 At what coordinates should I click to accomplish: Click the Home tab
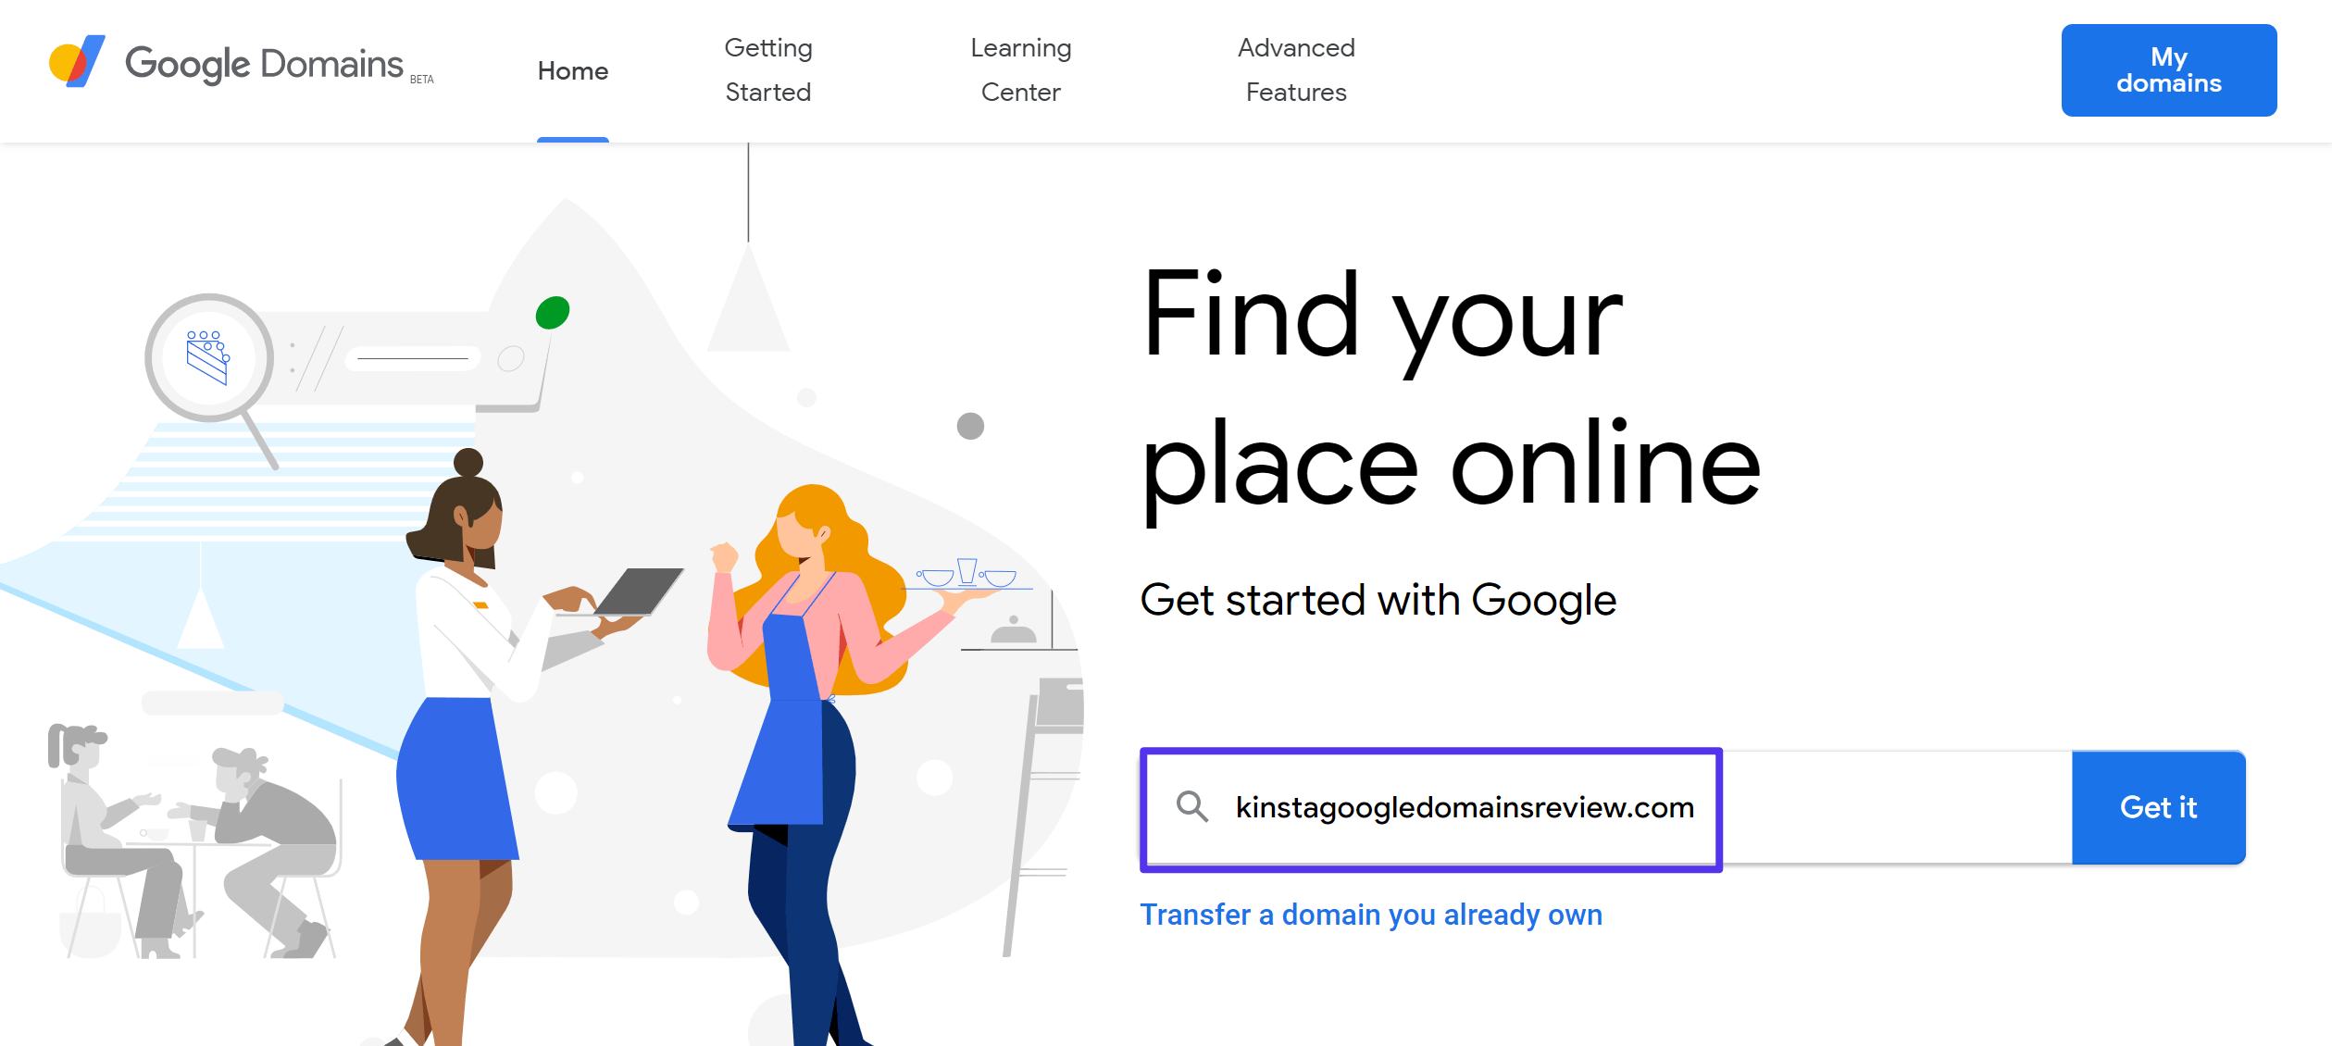[x=573, y=70]
